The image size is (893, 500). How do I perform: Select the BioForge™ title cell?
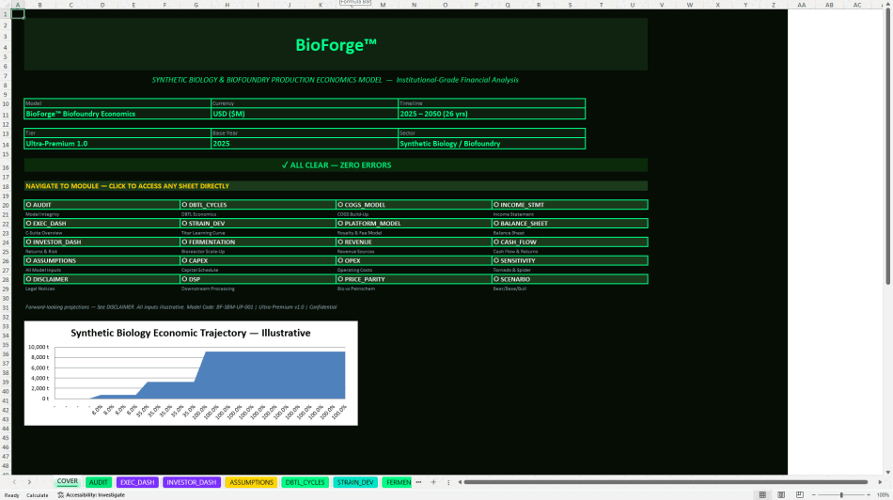336,44
